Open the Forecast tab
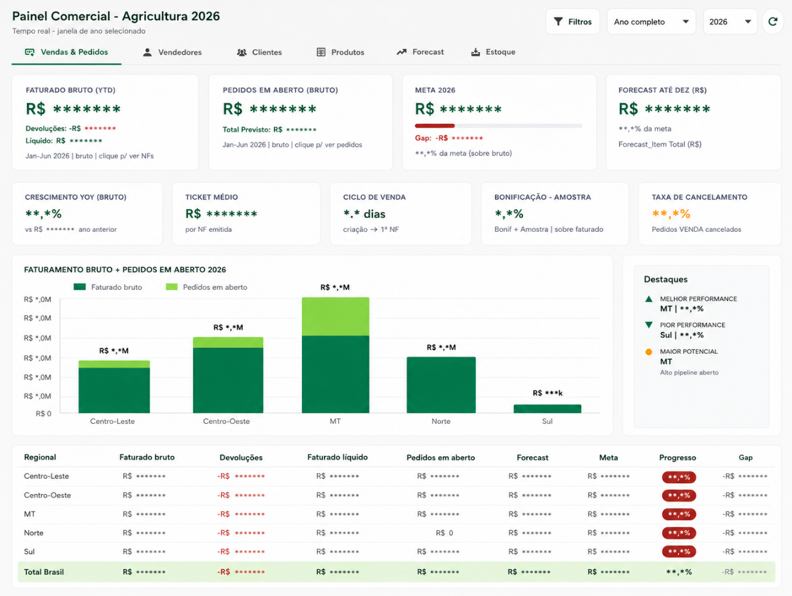This screenshot has height=596, width=792. pos(420,52)
